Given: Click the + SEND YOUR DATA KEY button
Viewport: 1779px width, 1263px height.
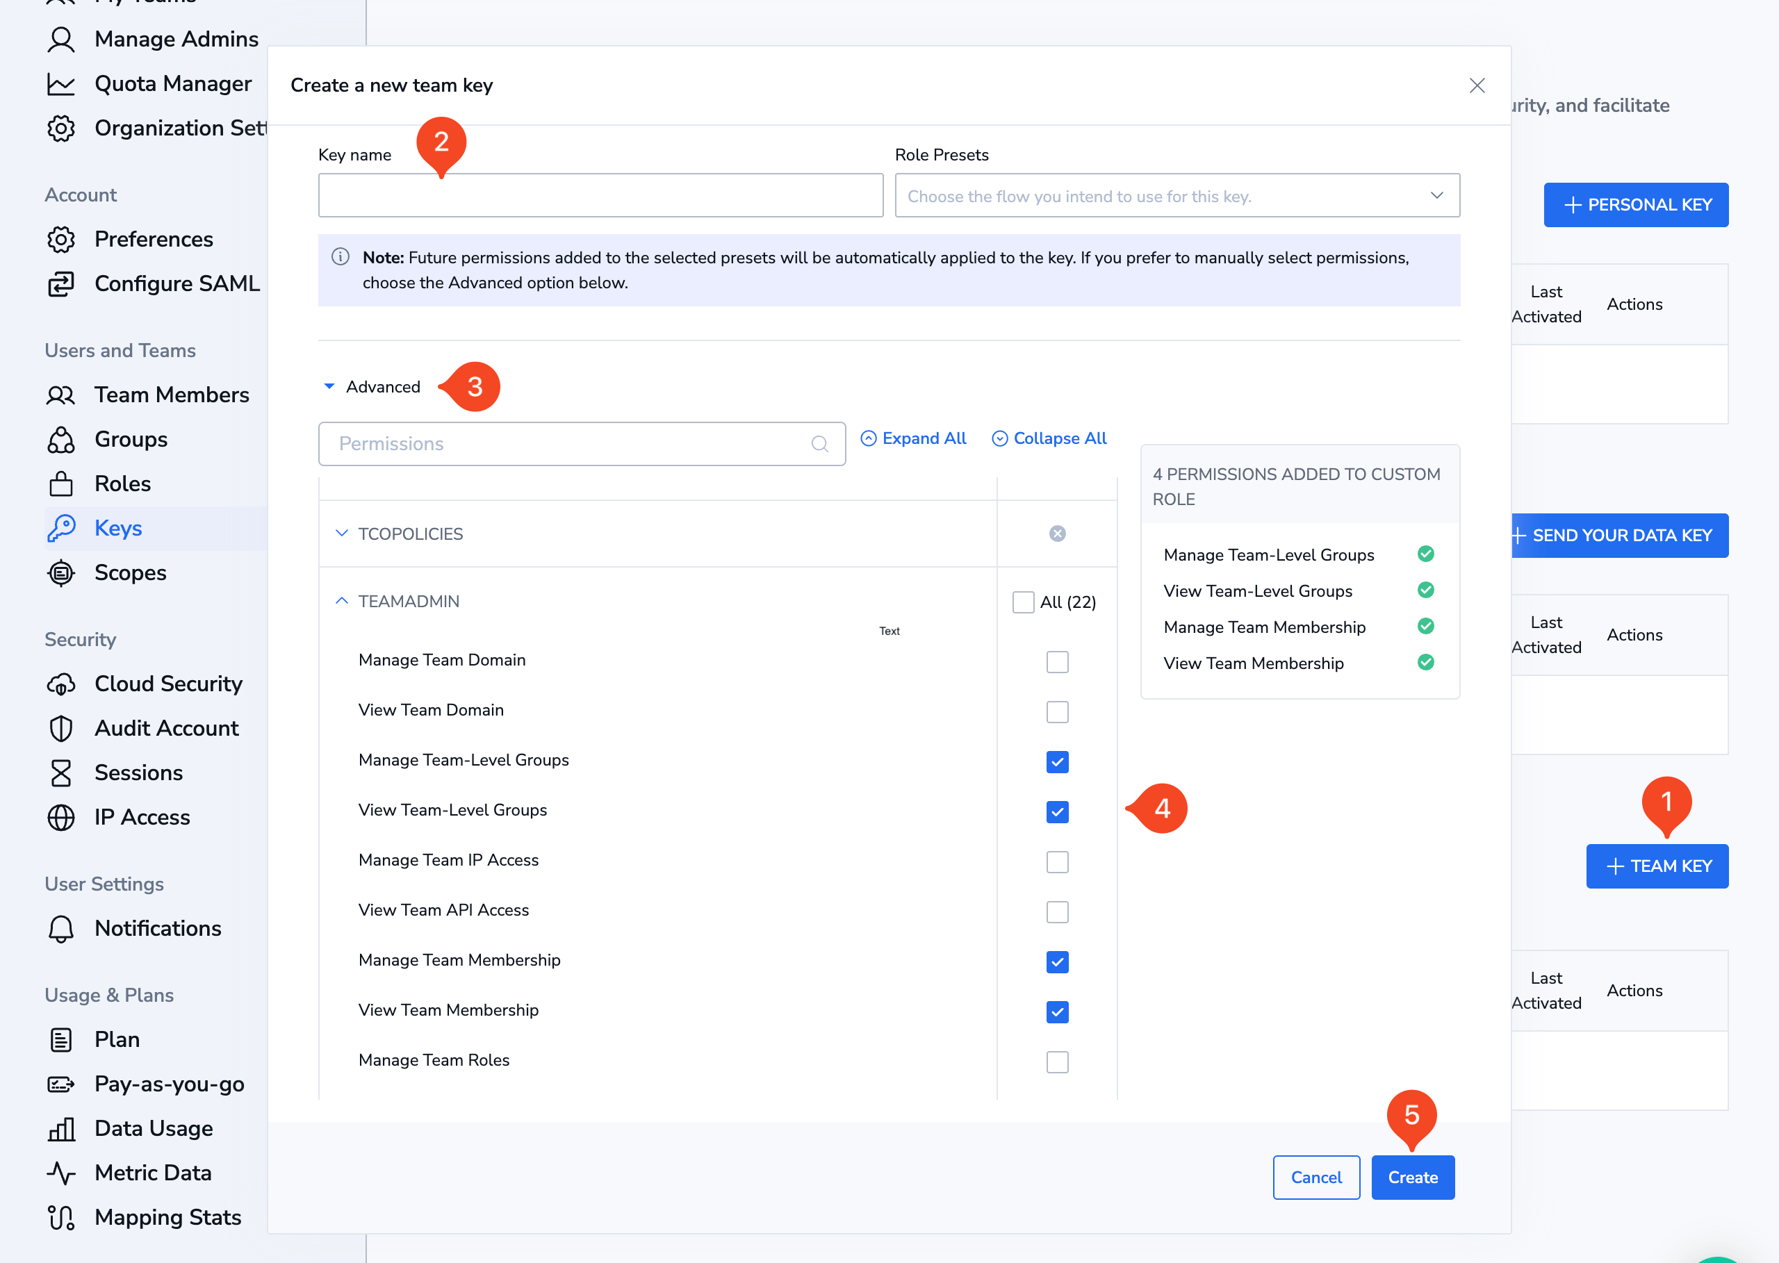Looking at the screenshot, I should tap(1620, 535).
